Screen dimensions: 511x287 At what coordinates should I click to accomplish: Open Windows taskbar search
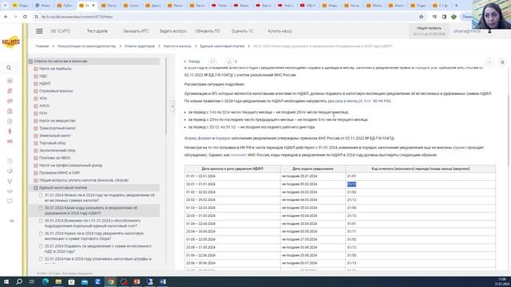pyautogui.click(x=19, y=281)
